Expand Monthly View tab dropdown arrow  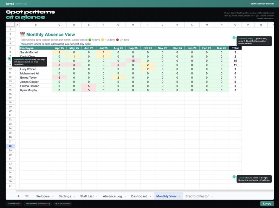click(x=180, y=196)
